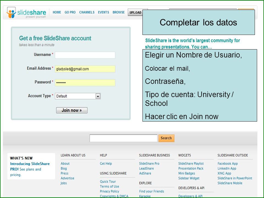Image resolution: width=264 pixels, height=198 pixels.
Task: Click the WHAT'S NEW heading
Action: click(21, 158)
